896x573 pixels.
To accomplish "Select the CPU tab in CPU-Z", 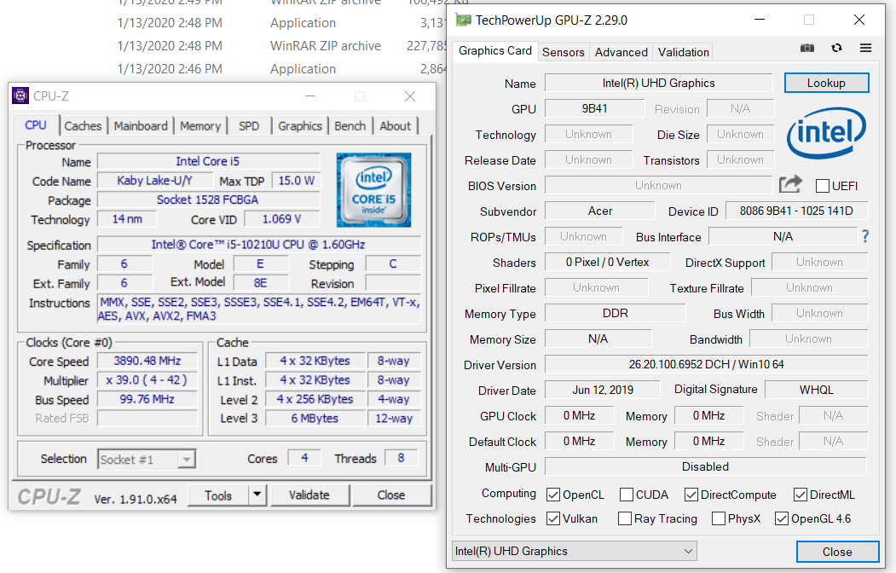I will [36, 125].
